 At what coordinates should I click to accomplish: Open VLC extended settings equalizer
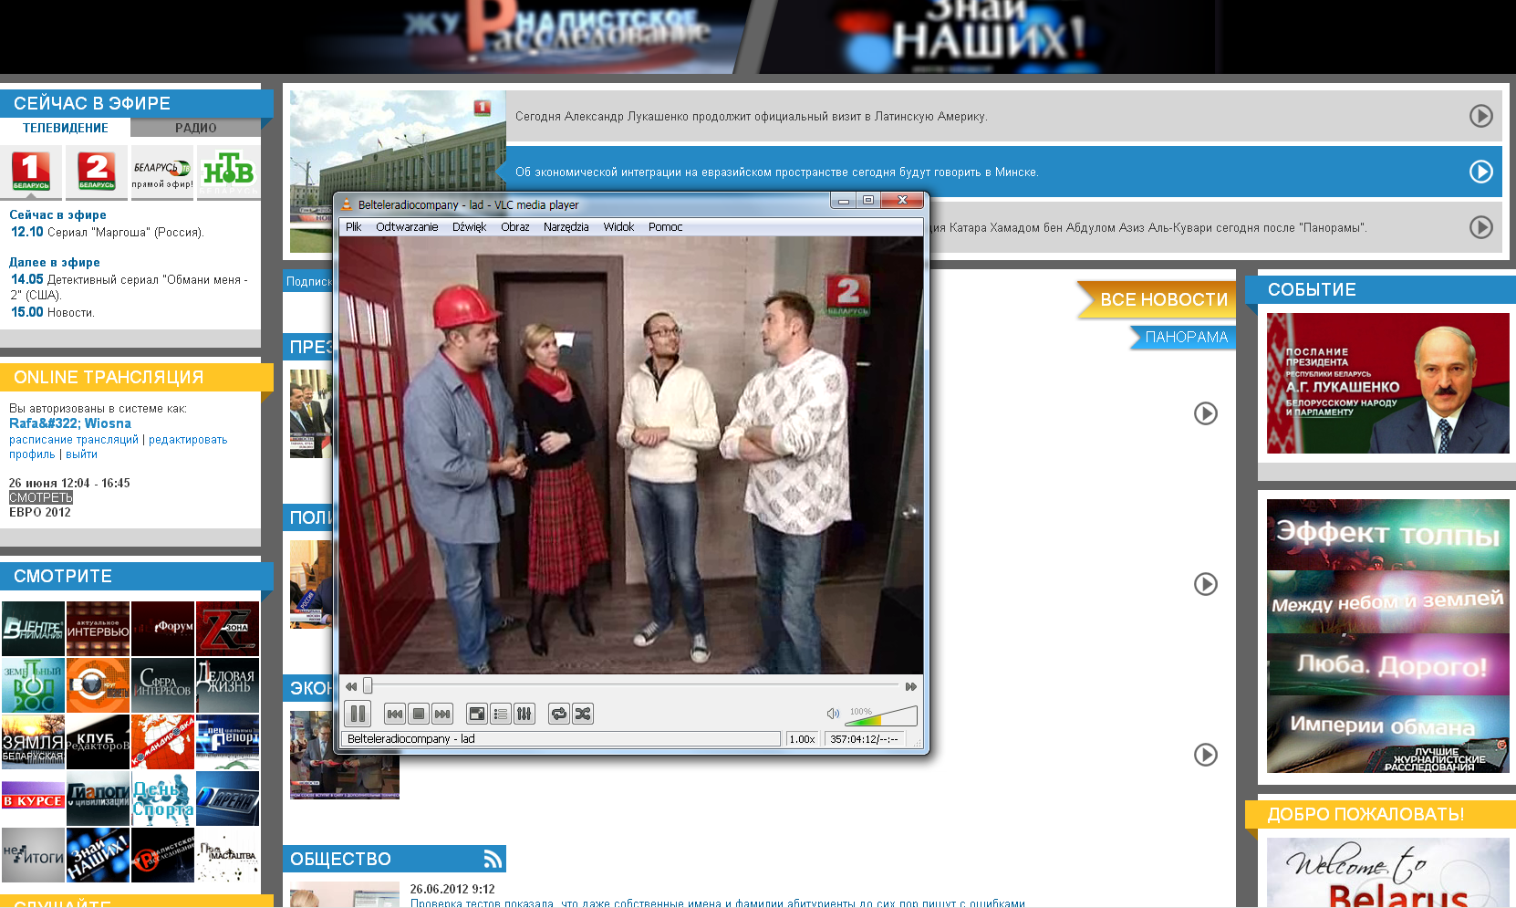pos(524,714)
